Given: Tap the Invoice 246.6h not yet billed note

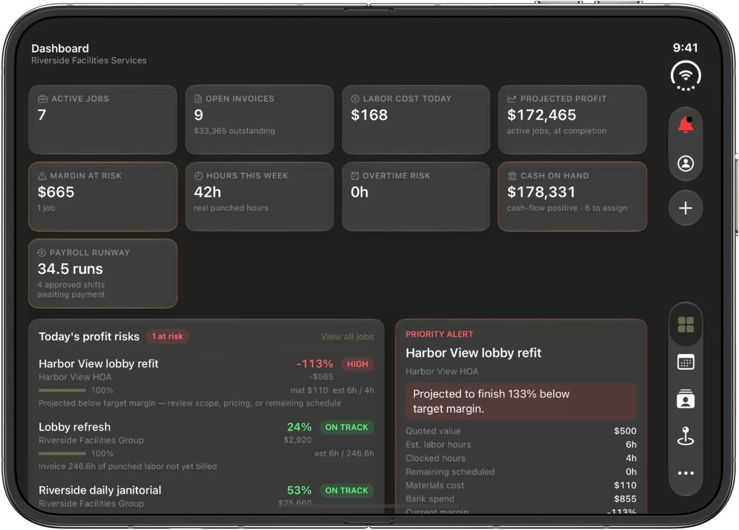Looking at the screenshot, I should tap(128, 466).
